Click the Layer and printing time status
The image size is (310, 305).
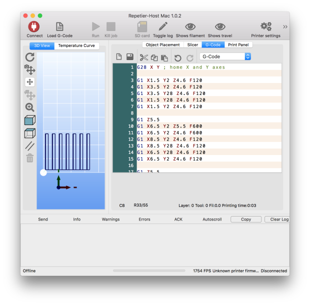click(x=217, y=205)
